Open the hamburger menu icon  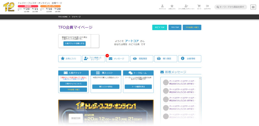(x=253, y=7)
